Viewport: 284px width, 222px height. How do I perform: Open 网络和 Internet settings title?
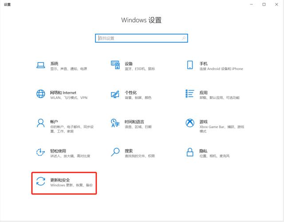63,93
